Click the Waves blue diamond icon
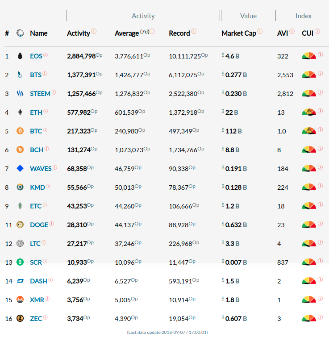 point(20,169)
